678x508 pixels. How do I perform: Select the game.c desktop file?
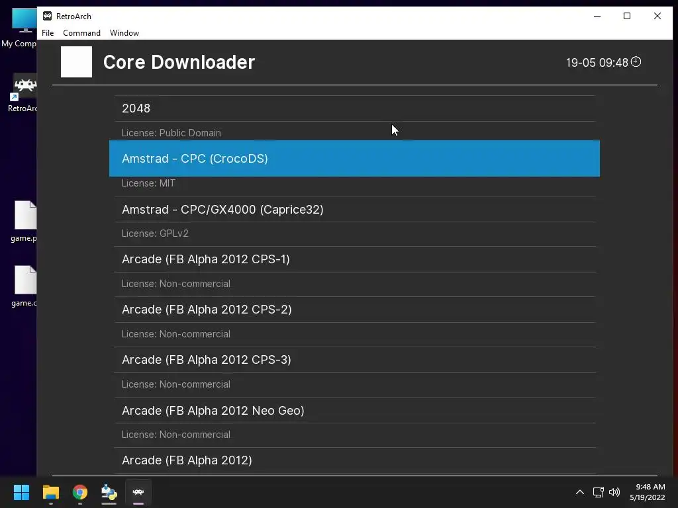24,286
